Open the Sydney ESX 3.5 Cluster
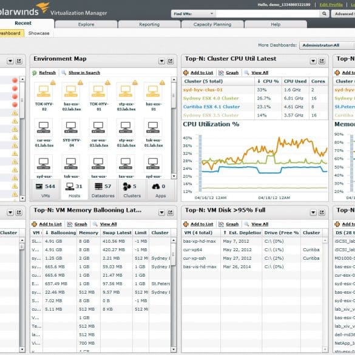355x355 pixels. coord(211,115)
